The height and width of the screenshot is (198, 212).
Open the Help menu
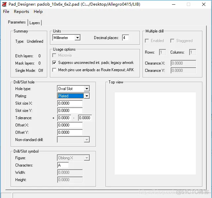(38, 12)
